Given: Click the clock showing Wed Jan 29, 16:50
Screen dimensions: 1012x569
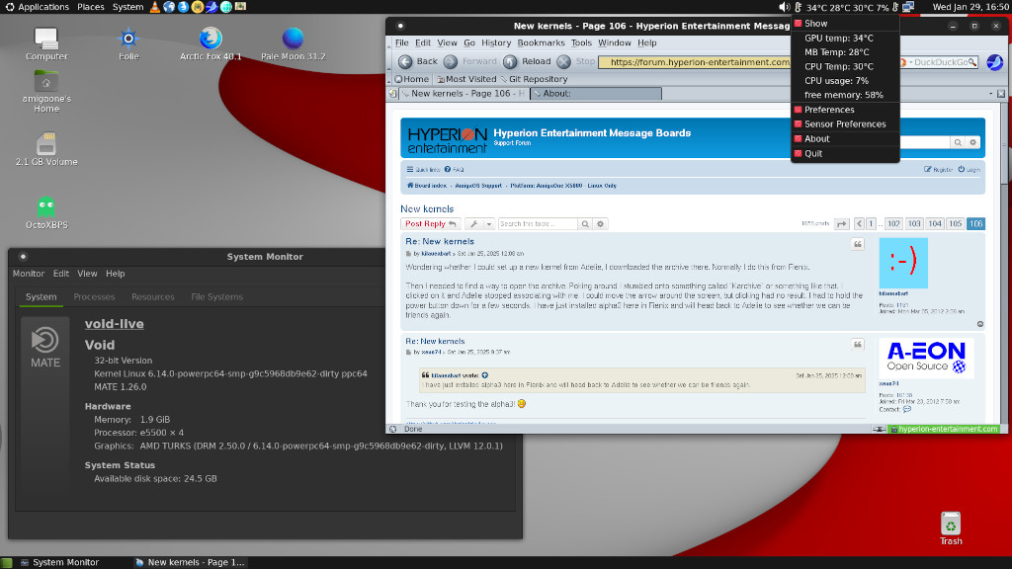Looking at the screenshot, I should click(x=970, y=7).
